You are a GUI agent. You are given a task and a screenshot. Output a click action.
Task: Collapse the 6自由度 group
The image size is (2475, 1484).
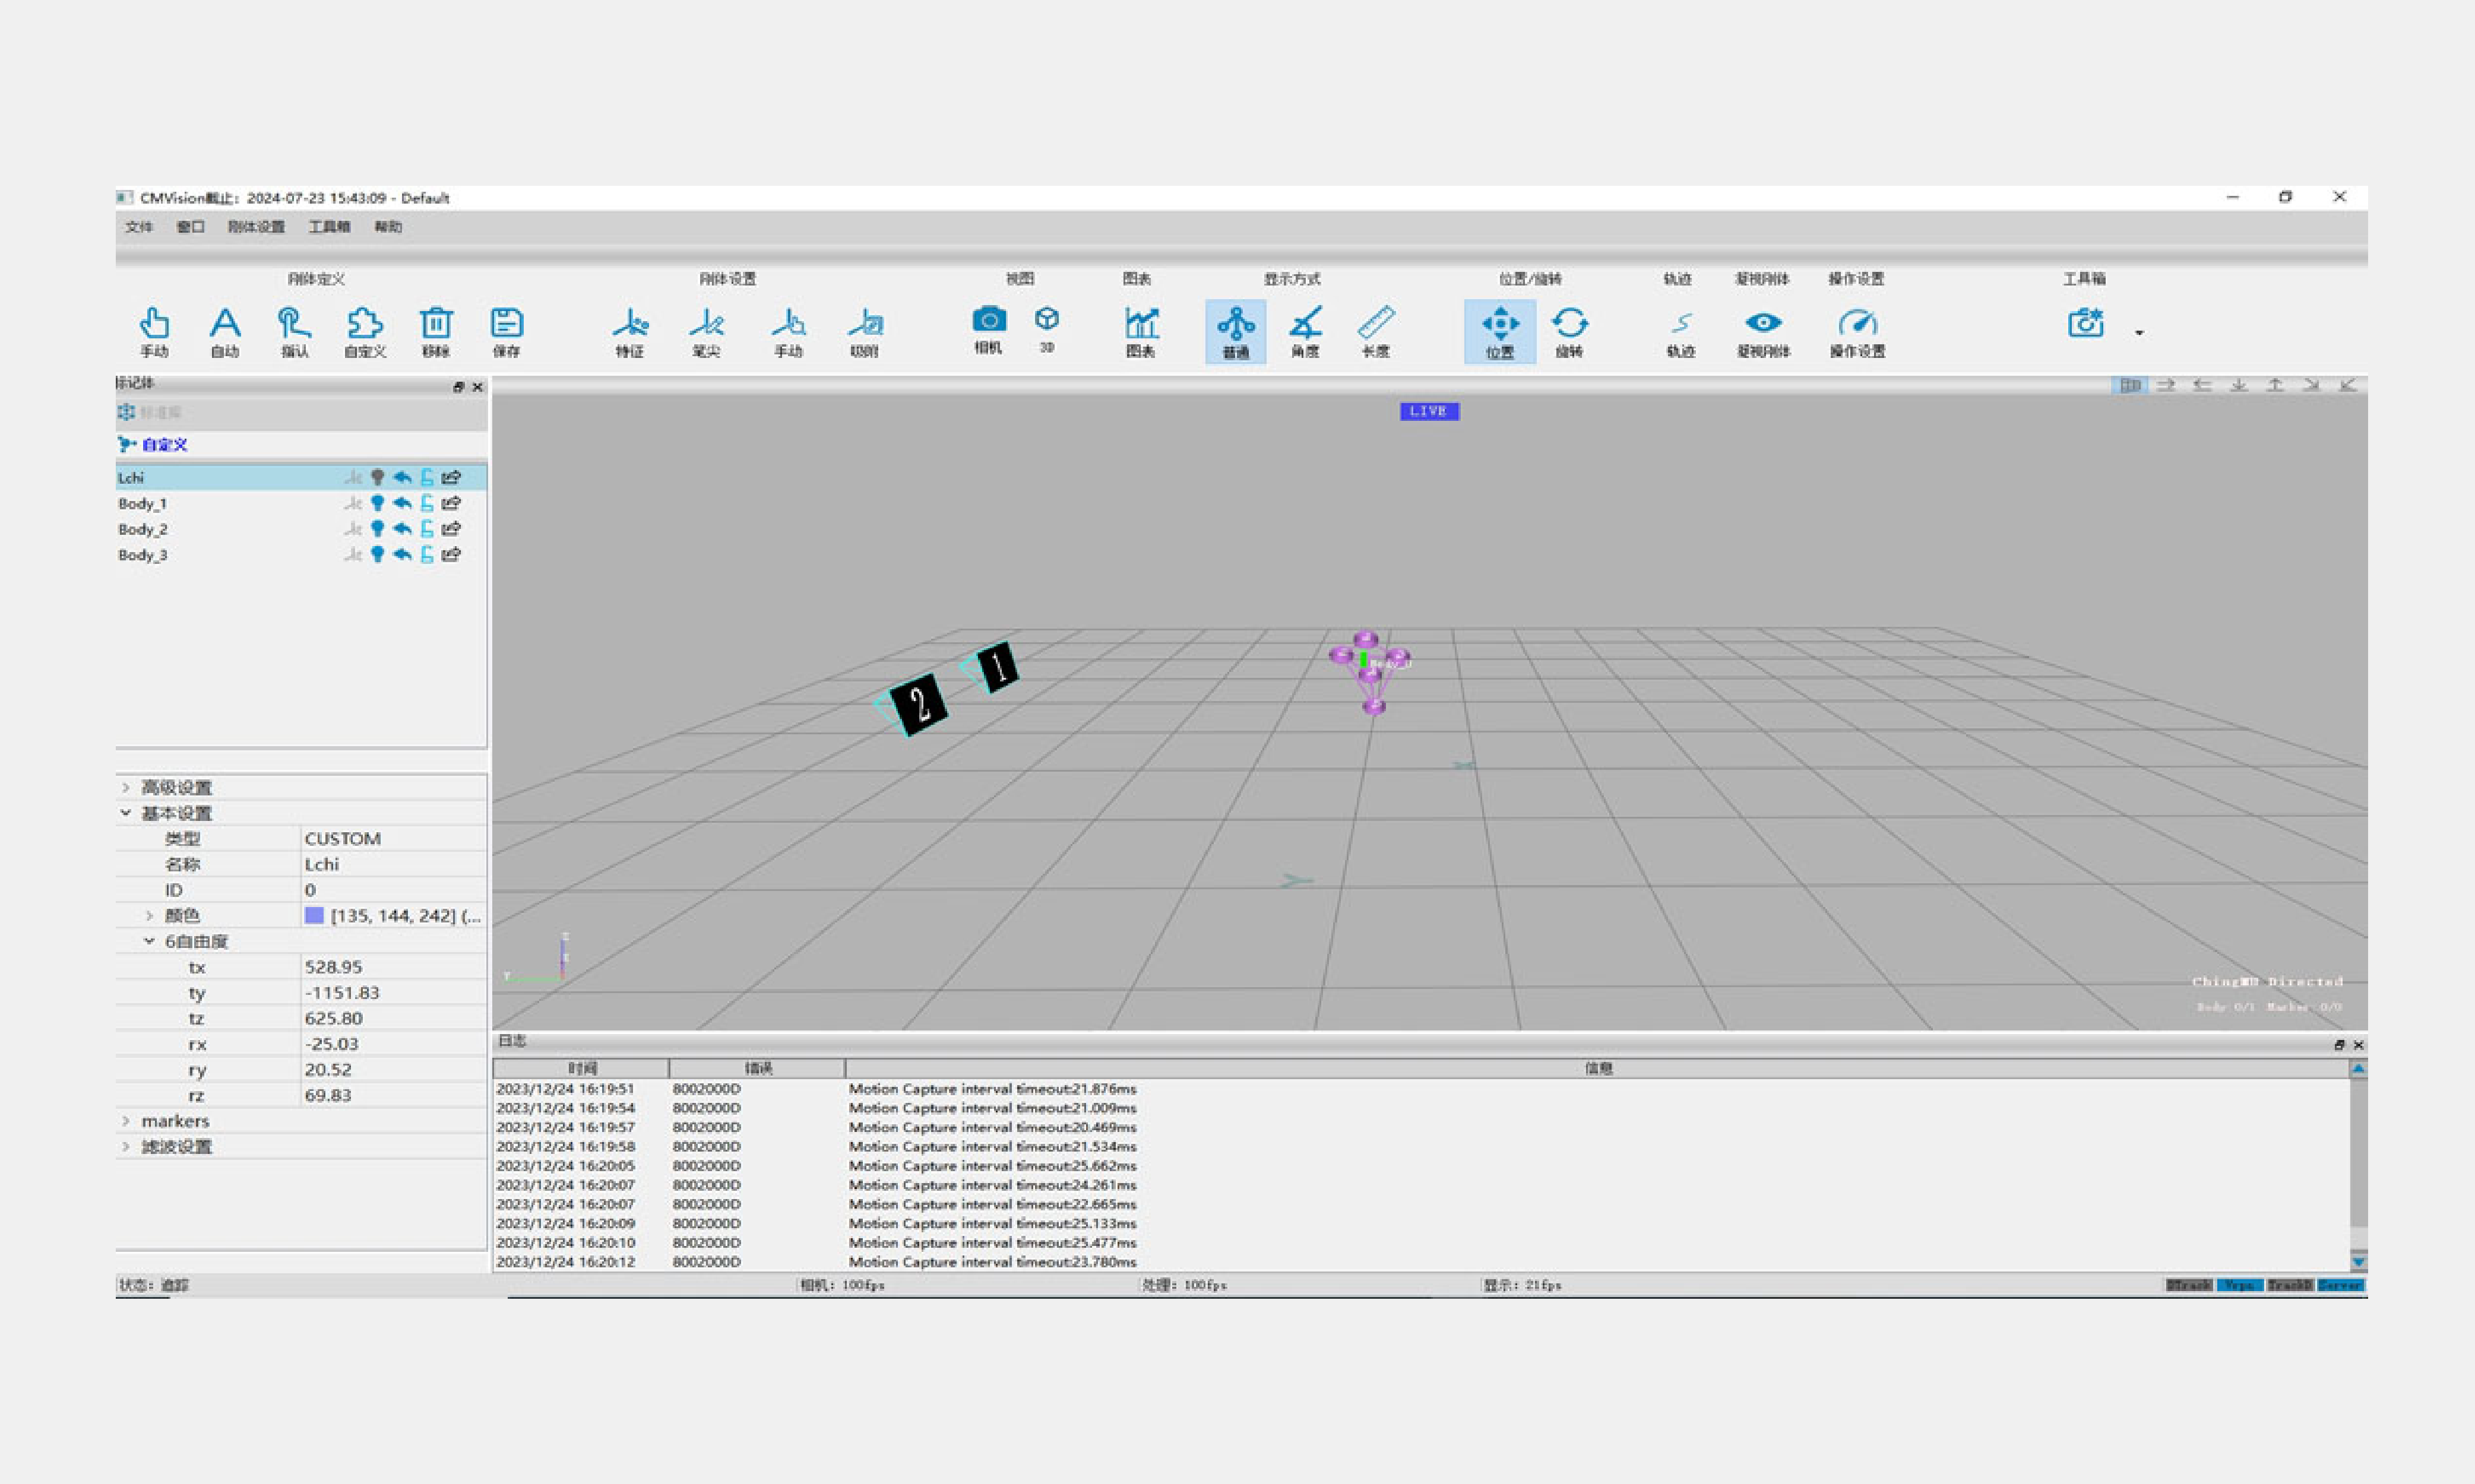pyautogui.click(x=149, y=941)
